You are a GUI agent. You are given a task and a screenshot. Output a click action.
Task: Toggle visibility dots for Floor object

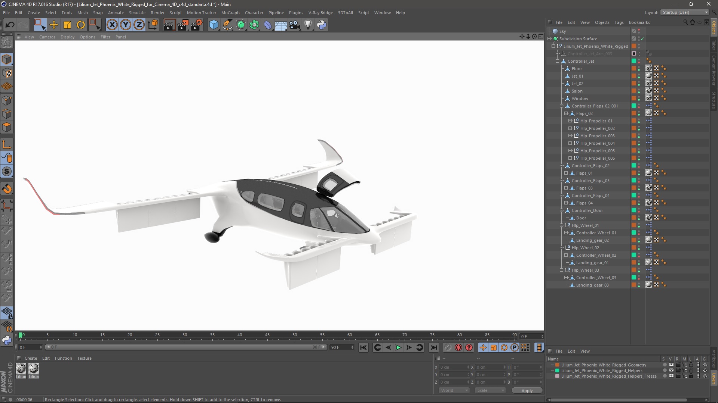[x=639, y=69]
